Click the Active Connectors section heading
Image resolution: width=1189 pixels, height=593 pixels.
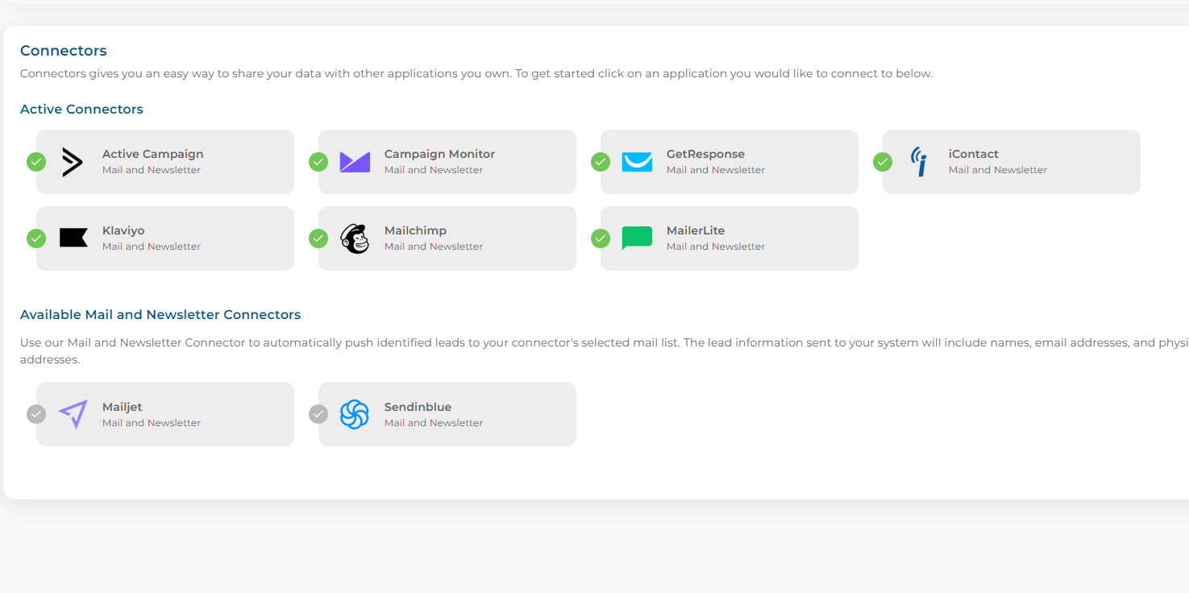(81, 109)
